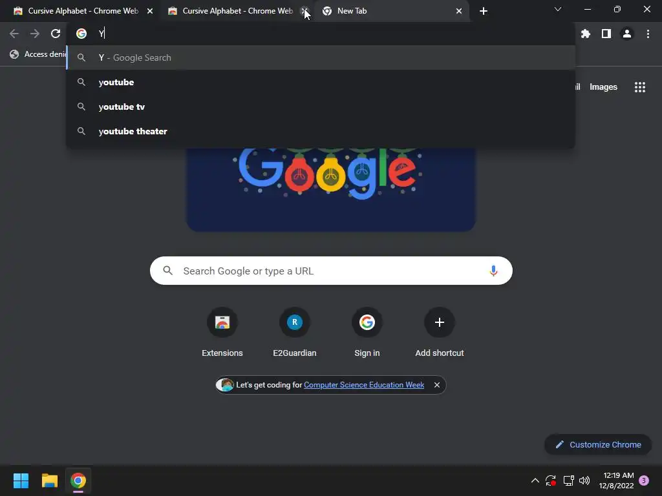
Task: Open the tab search dropdown chevron
Action: [558, 9]
